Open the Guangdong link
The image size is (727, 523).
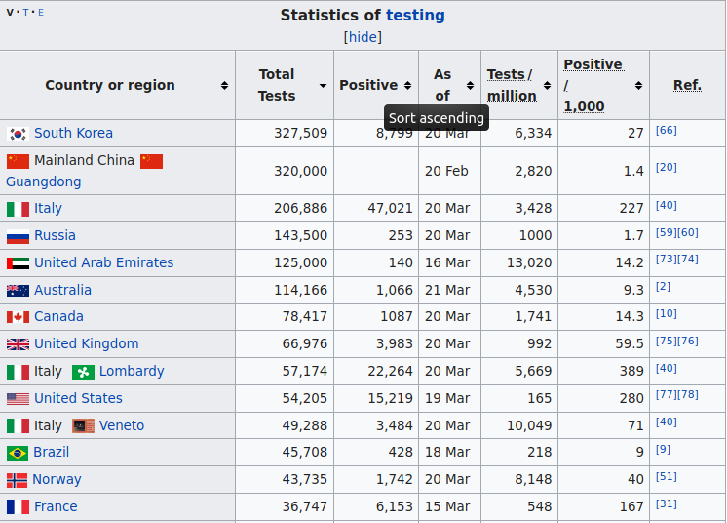tap(44, 181)
